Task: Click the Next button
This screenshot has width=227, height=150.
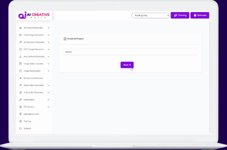Action: [127, 65]
